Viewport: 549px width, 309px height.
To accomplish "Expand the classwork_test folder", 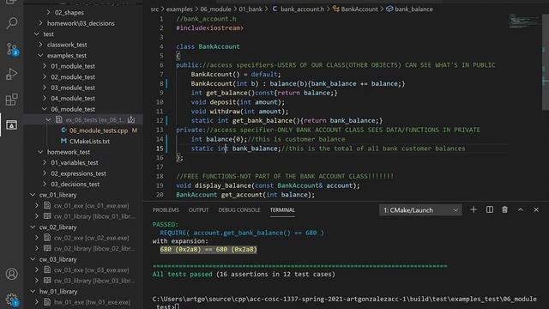I will pos(41,45).
